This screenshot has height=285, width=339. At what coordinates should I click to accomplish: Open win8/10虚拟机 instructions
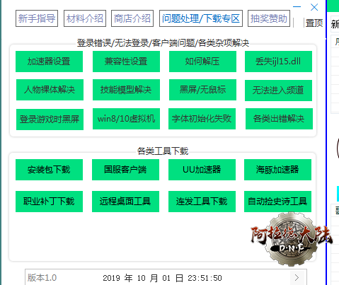[126, 119]
